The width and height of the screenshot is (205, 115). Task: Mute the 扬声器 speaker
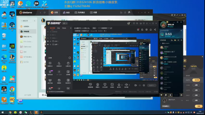pos(126,86)
